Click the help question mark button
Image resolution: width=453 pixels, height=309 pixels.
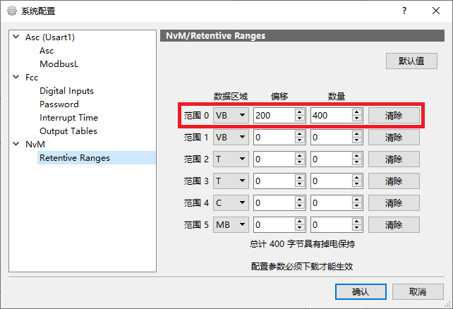click(x=404, y=11)
